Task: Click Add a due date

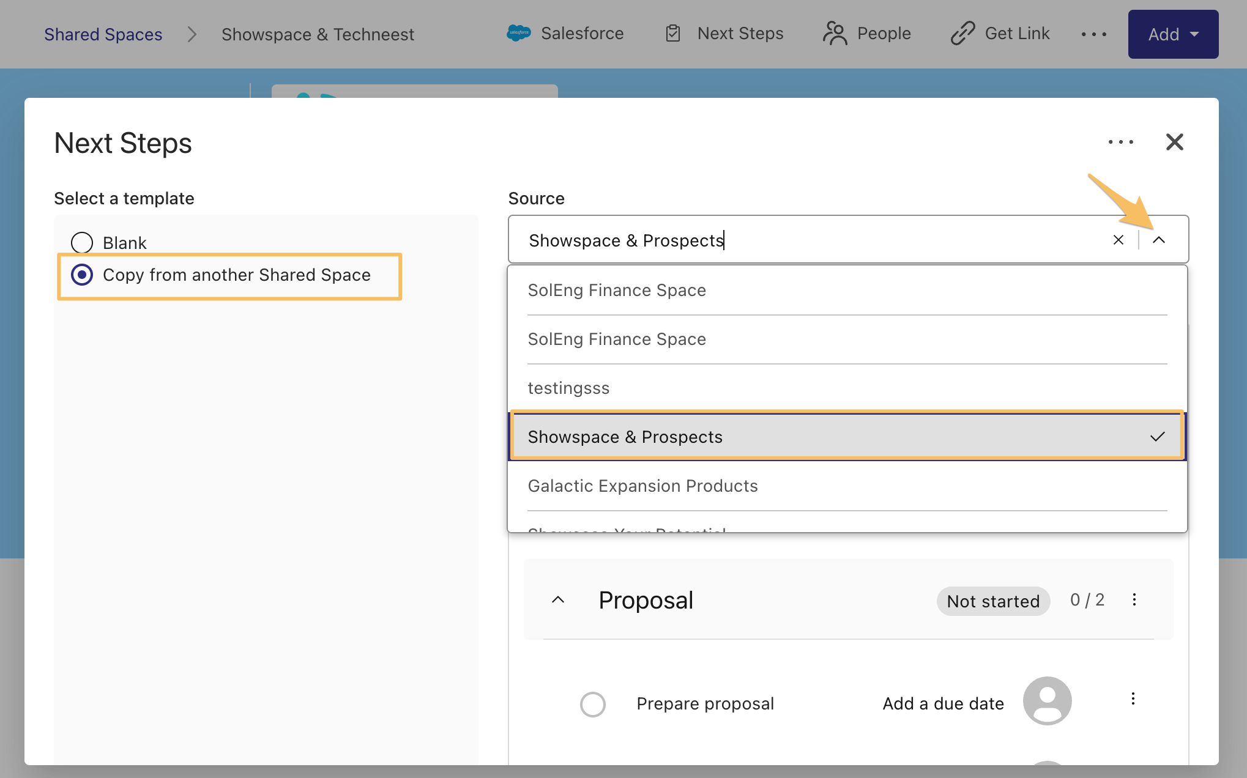Action: click(x=943, y=703)
